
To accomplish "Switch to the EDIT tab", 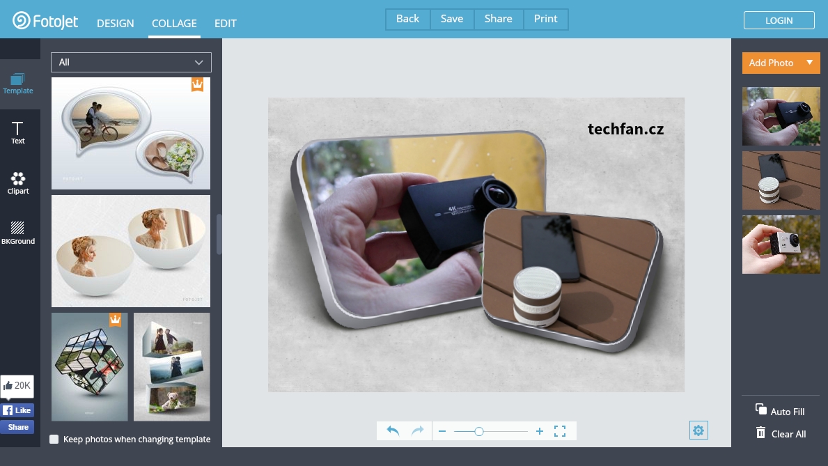I will point(226,23).
